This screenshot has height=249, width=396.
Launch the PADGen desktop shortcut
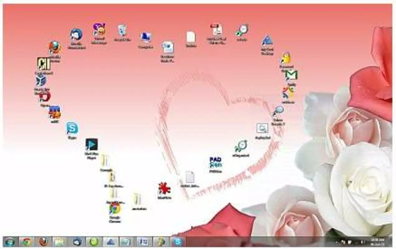click(x=216, y=162)
